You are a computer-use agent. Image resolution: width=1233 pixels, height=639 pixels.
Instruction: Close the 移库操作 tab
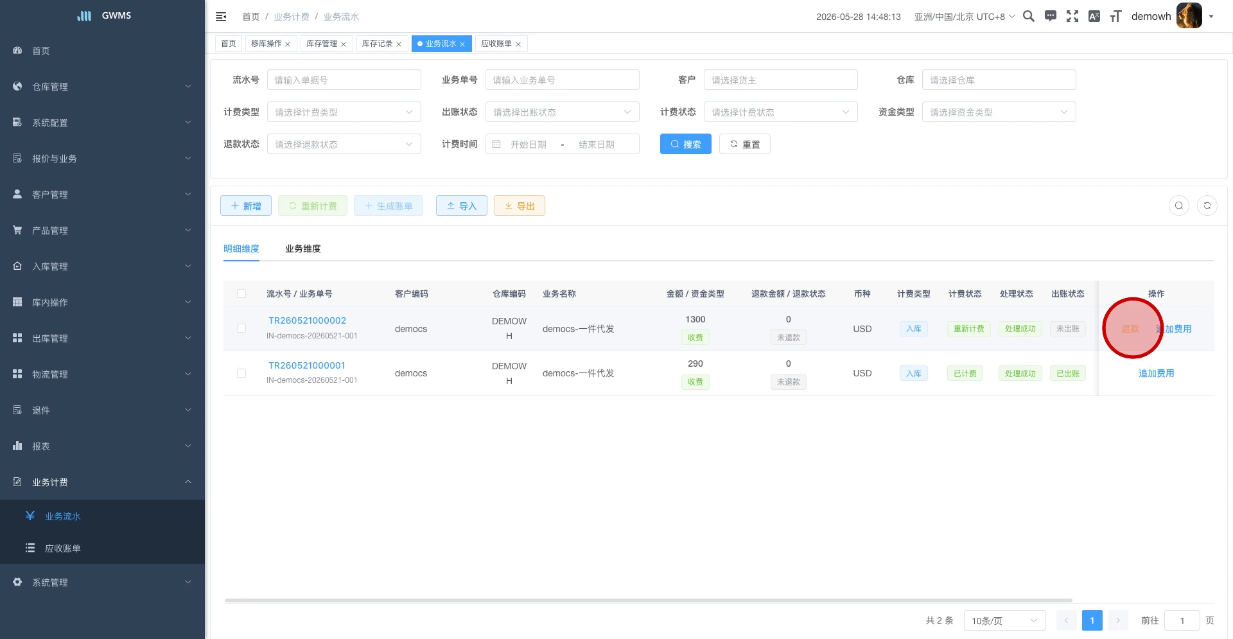[288, 44]
